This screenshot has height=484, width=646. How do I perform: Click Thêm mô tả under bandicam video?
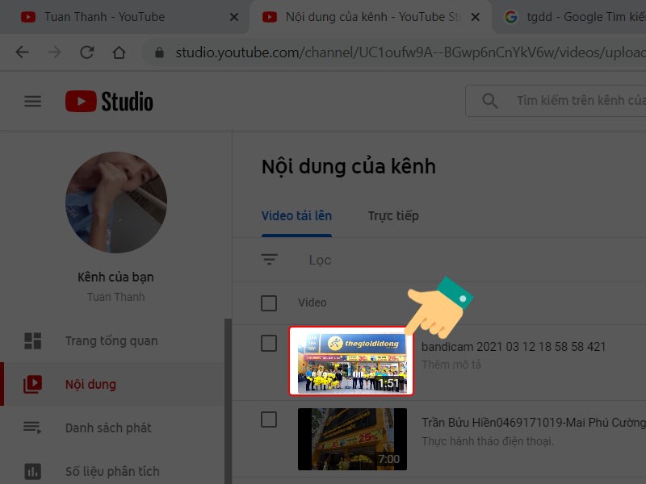tap(451, 365)
